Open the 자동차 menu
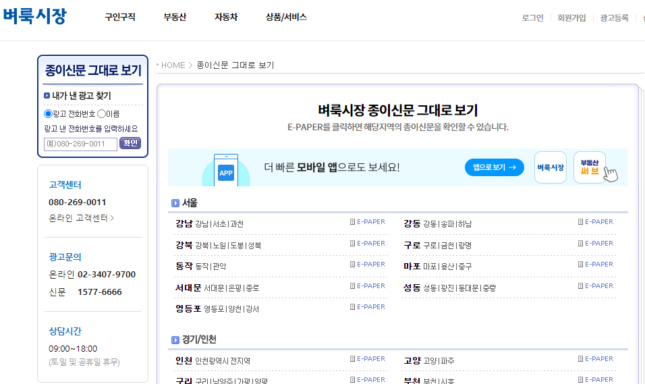645x384 pixels. pyautogui.click(x=226, y=18)
